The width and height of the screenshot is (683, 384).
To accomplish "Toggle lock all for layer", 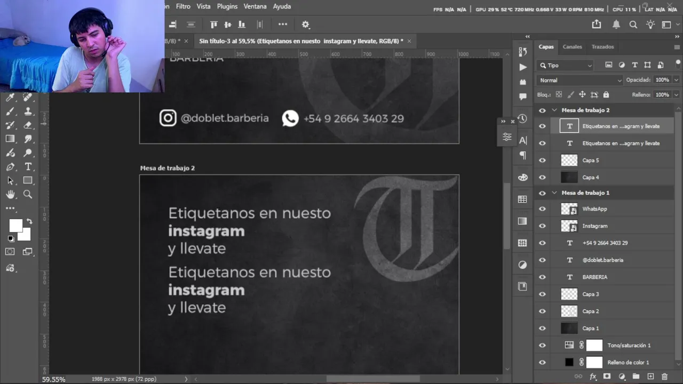I will (606, 95).
